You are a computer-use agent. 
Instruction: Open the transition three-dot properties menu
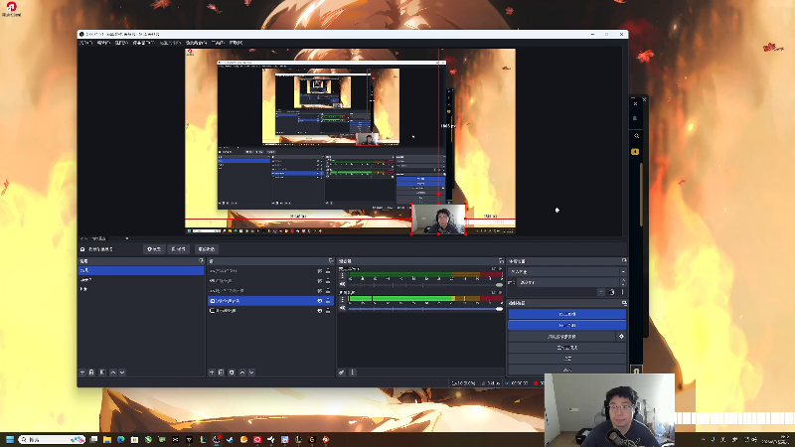623,292
